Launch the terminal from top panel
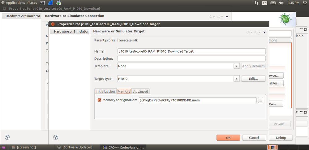Screen dimensions: 309x150 (42, 3)
